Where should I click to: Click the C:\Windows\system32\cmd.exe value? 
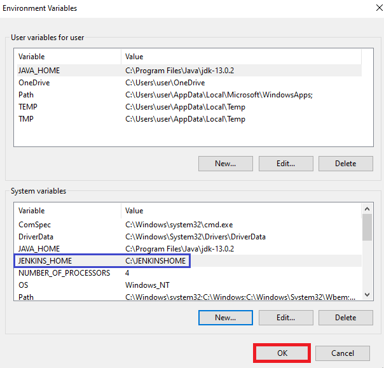pyautogui.click(x=179, y=225)
